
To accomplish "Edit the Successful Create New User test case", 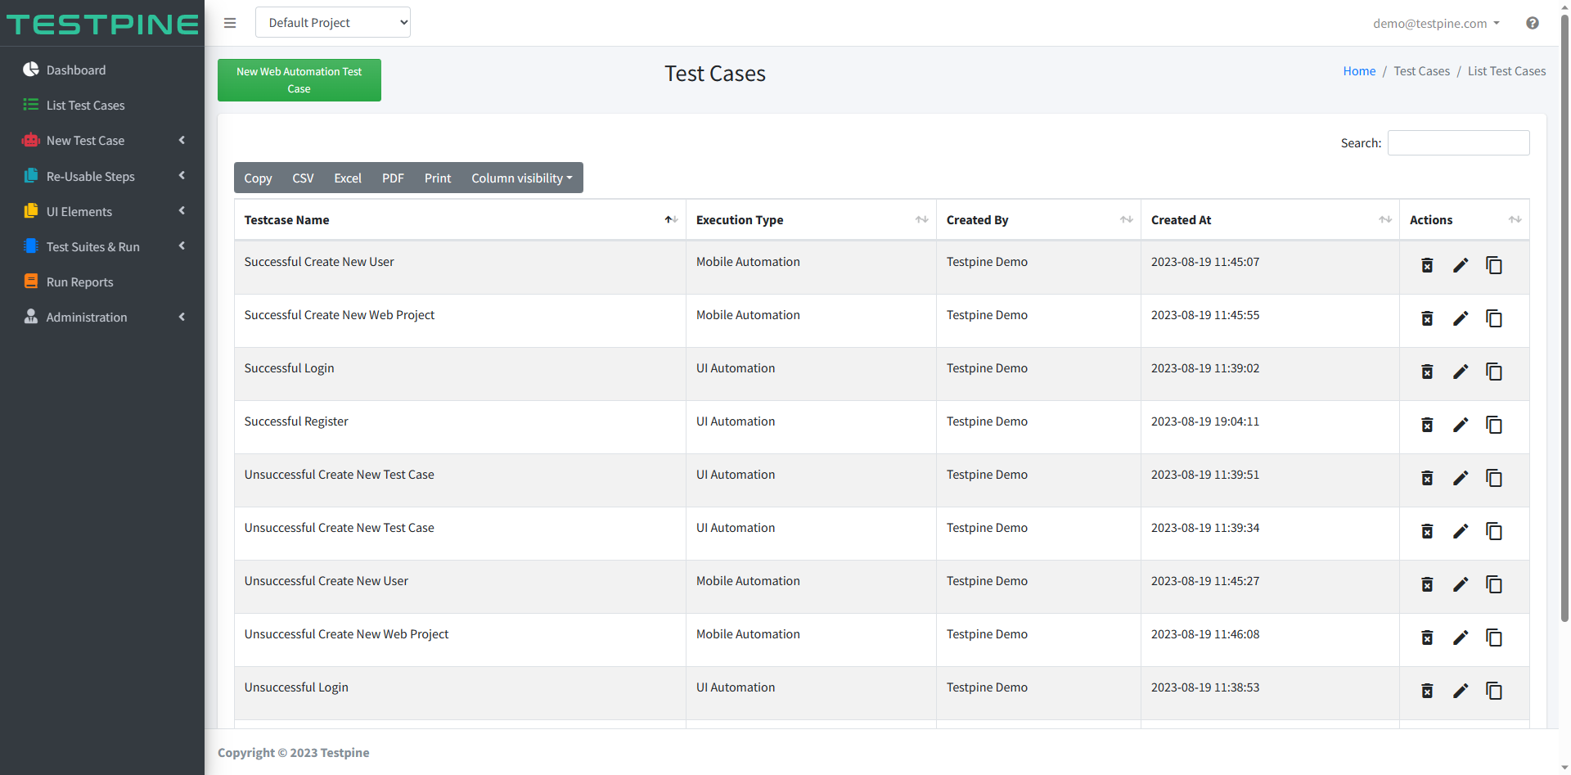I will [1461, 265].
